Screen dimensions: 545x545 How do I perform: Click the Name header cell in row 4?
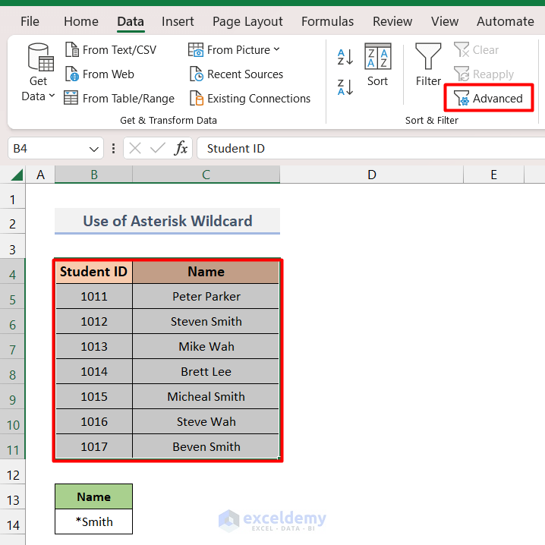[206, 272]
